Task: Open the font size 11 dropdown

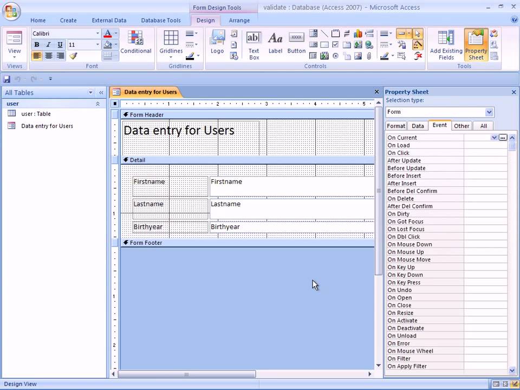Action: [x=97, y=44]
